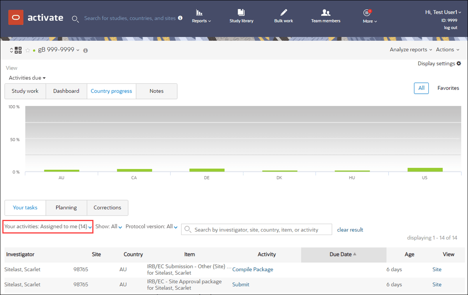Select the Planning tab

coord(66,208)
